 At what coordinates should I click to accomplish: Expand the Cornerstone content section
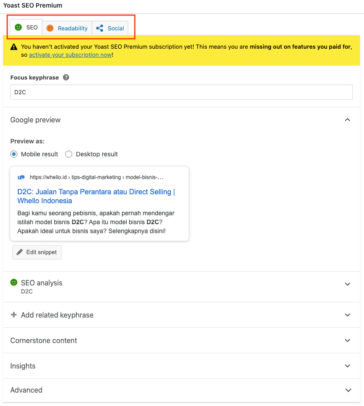point(347,340)
